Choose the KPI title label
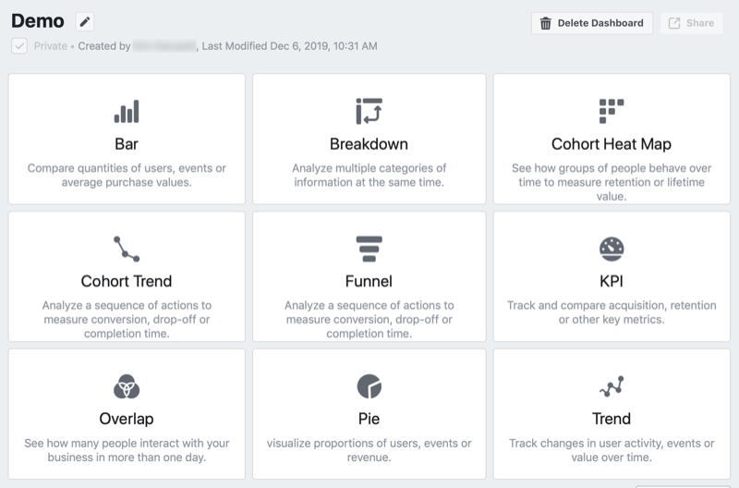 point(612,282)
